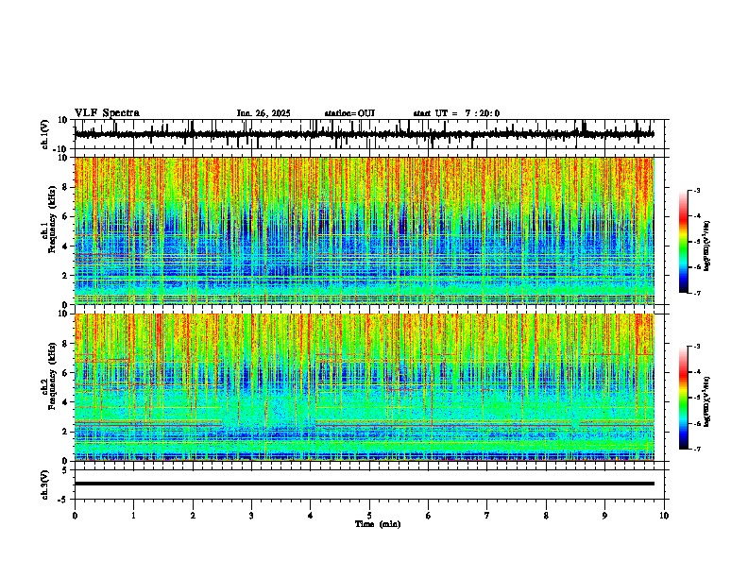The width and height of the screenshot is (748, 578).
Task: Click the flat black ch.3 voltage trace
Action: [364, 484]
